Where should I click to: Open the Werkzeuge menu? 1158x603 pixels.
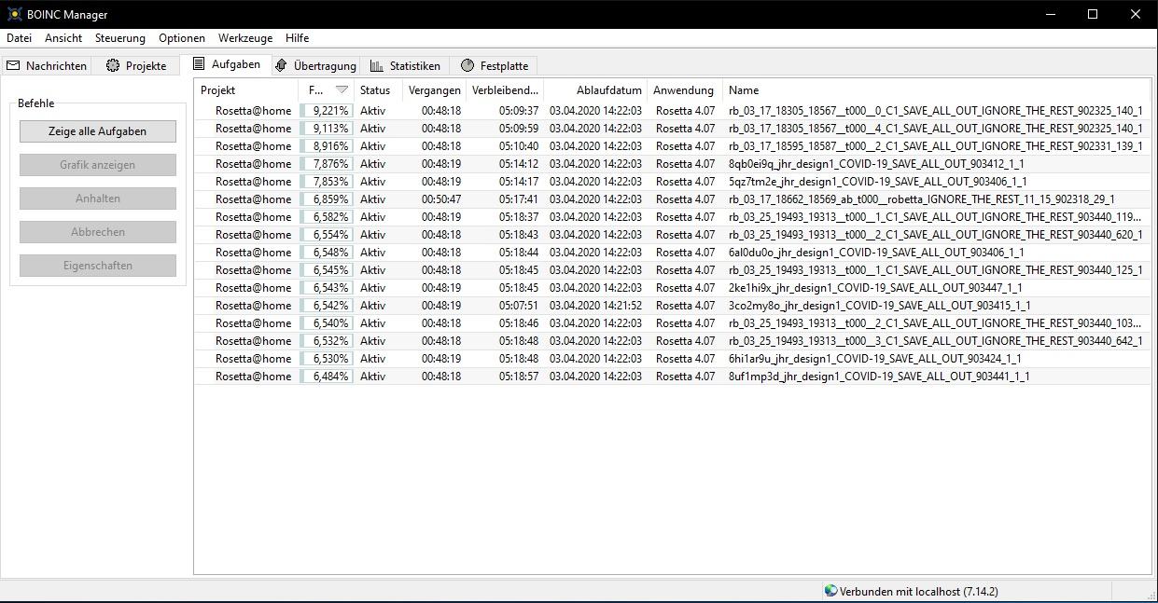(x=245, y=38)
